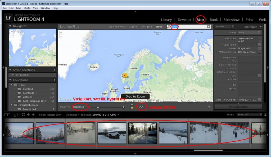271x157 pixels.
Task: Switch to the Develop module
Action: click(x=184, y=20)
